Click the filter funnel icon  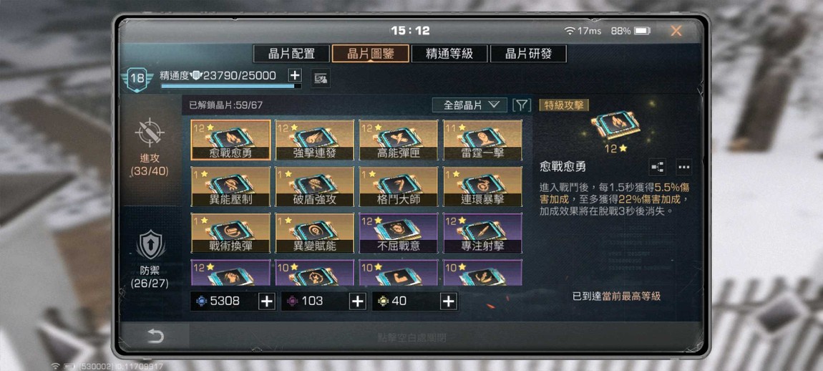pyautogui.click(x=521, y=105)
